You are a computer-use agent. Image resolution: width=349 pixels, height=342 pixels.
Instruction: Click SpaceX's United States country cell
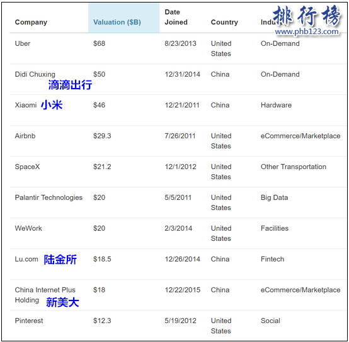[x=221, y=172]
